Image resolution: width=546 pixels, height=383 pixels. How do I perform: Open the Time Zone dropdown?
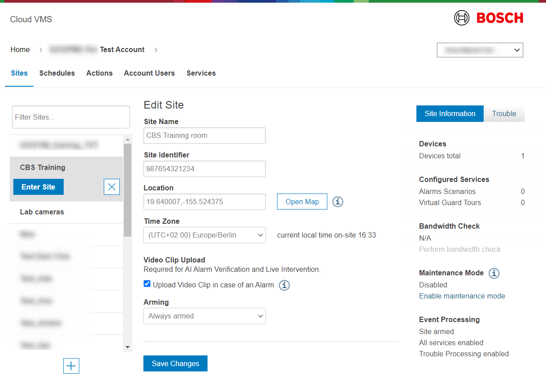tap(204, 235)
